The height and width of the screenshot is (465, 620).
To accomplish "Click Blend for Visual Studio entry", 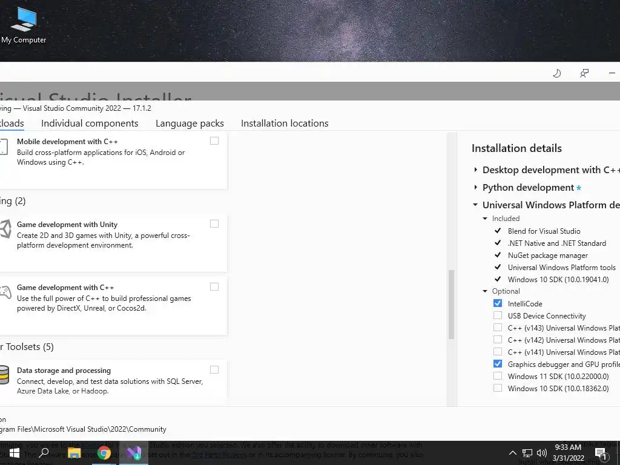I will 544,231.
